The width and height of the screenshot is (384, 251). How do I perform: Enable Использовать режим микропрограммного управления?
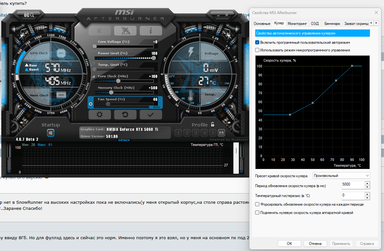coord(257,50)
